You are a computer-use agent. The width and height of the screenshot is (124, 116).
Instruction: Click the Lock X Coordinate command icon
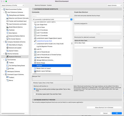coord(35,30)
